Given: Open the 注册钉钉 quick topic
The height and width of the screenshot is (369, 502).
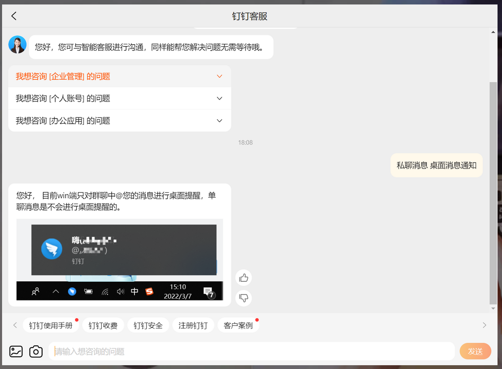Looking at the screenshot, I should click(x=193, y=326).
